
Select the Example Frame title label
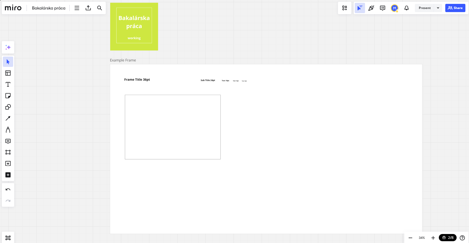coord(123,60)
